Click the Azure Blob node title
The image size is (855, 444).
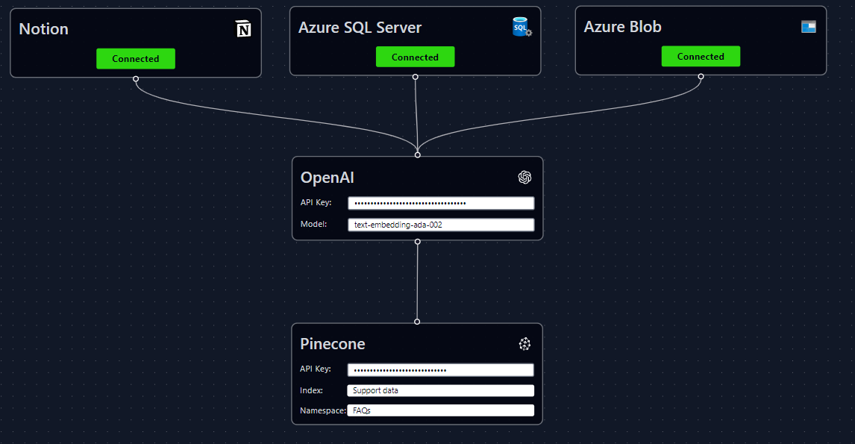(x=623, y=27)
